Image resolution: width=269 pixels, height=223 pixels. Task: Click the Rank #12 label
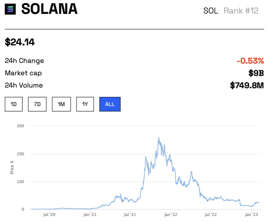click(x=241, y=11)
